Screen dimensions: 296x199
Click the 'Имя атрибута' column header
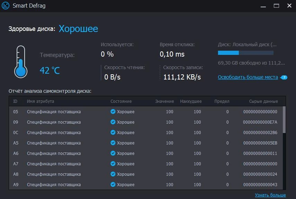click(x=41, y=101)
